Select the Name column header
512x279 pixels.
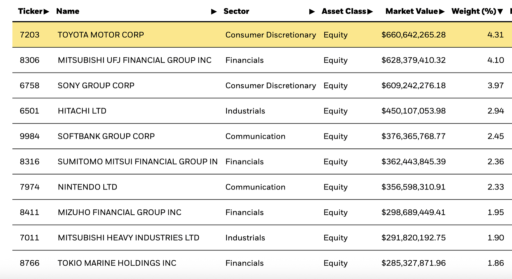(68, 11)
